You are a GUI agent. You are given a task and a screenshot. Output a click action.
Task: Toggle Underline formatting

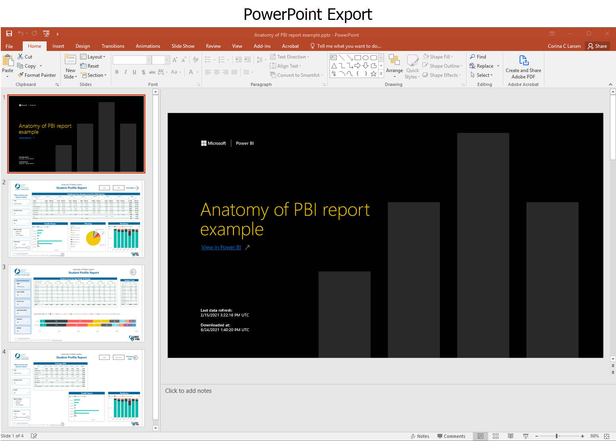click(134, 72)
